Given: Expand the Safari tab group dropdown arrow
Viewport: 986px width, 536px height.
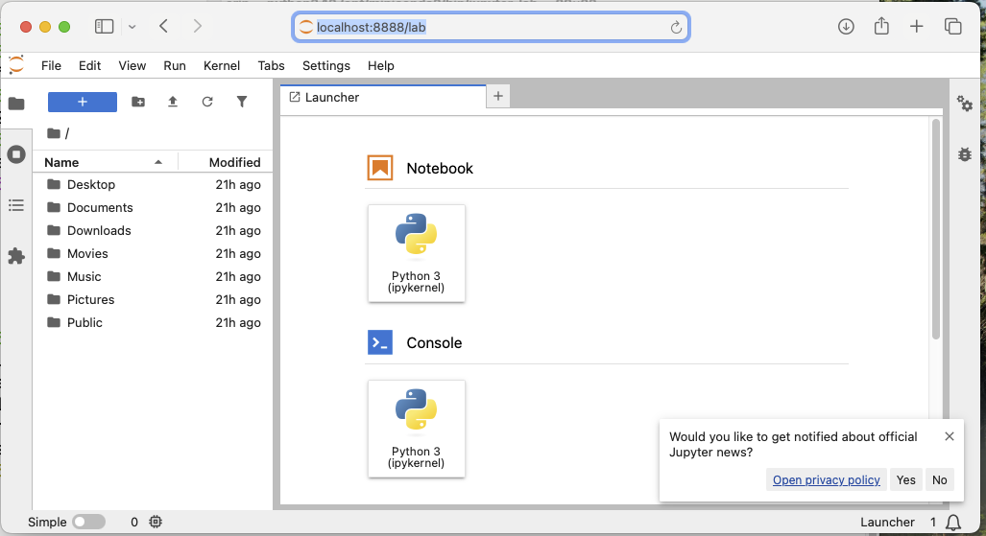Looking at the screenshot, I should [132, 27].
